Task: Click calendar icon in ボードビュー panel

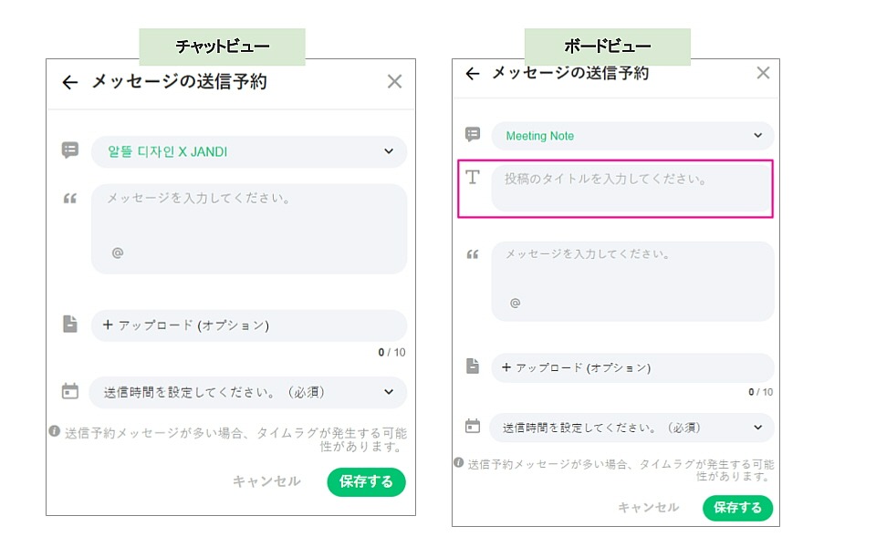Action: click(x=472, y=427)
